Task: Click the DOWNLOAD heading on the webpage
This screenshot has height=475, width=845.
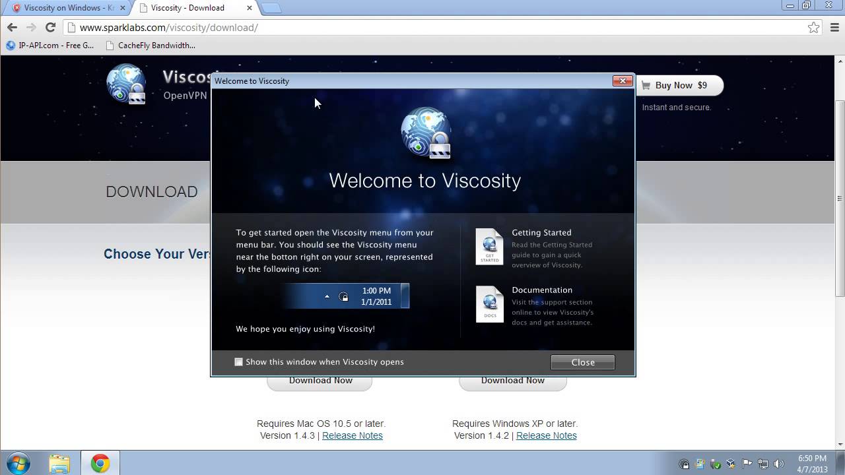Action: [x=152, y=192]
